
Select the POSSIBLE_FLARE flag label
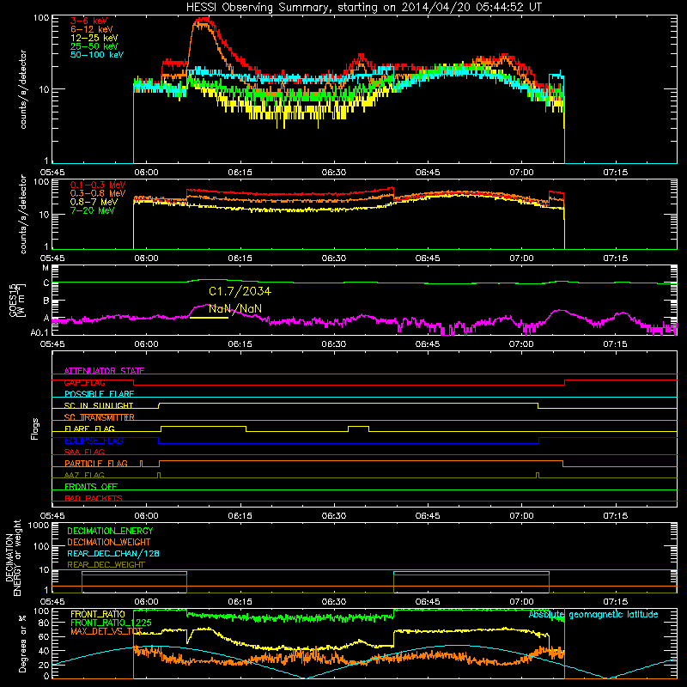coord(99,394)
